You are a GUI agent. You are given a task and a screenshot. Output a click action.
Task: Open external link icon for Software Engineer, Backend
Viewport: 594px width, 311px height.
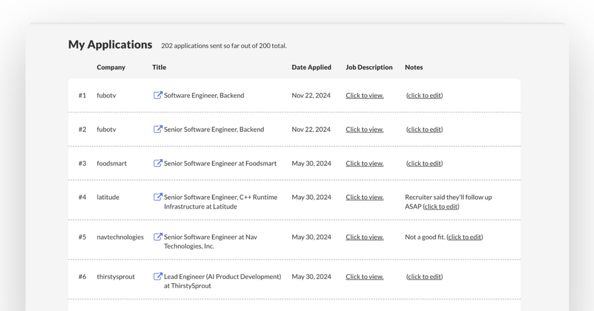click(158, 95)
